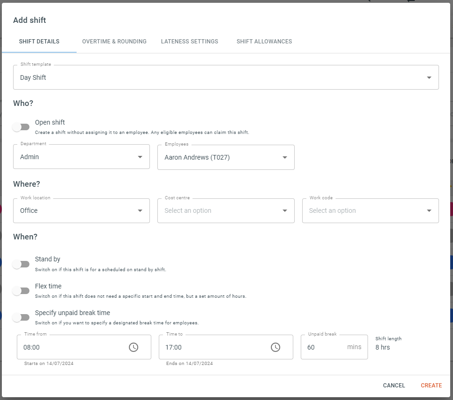Click the Cost centre dropdown arrow

[x=284, y=211]
